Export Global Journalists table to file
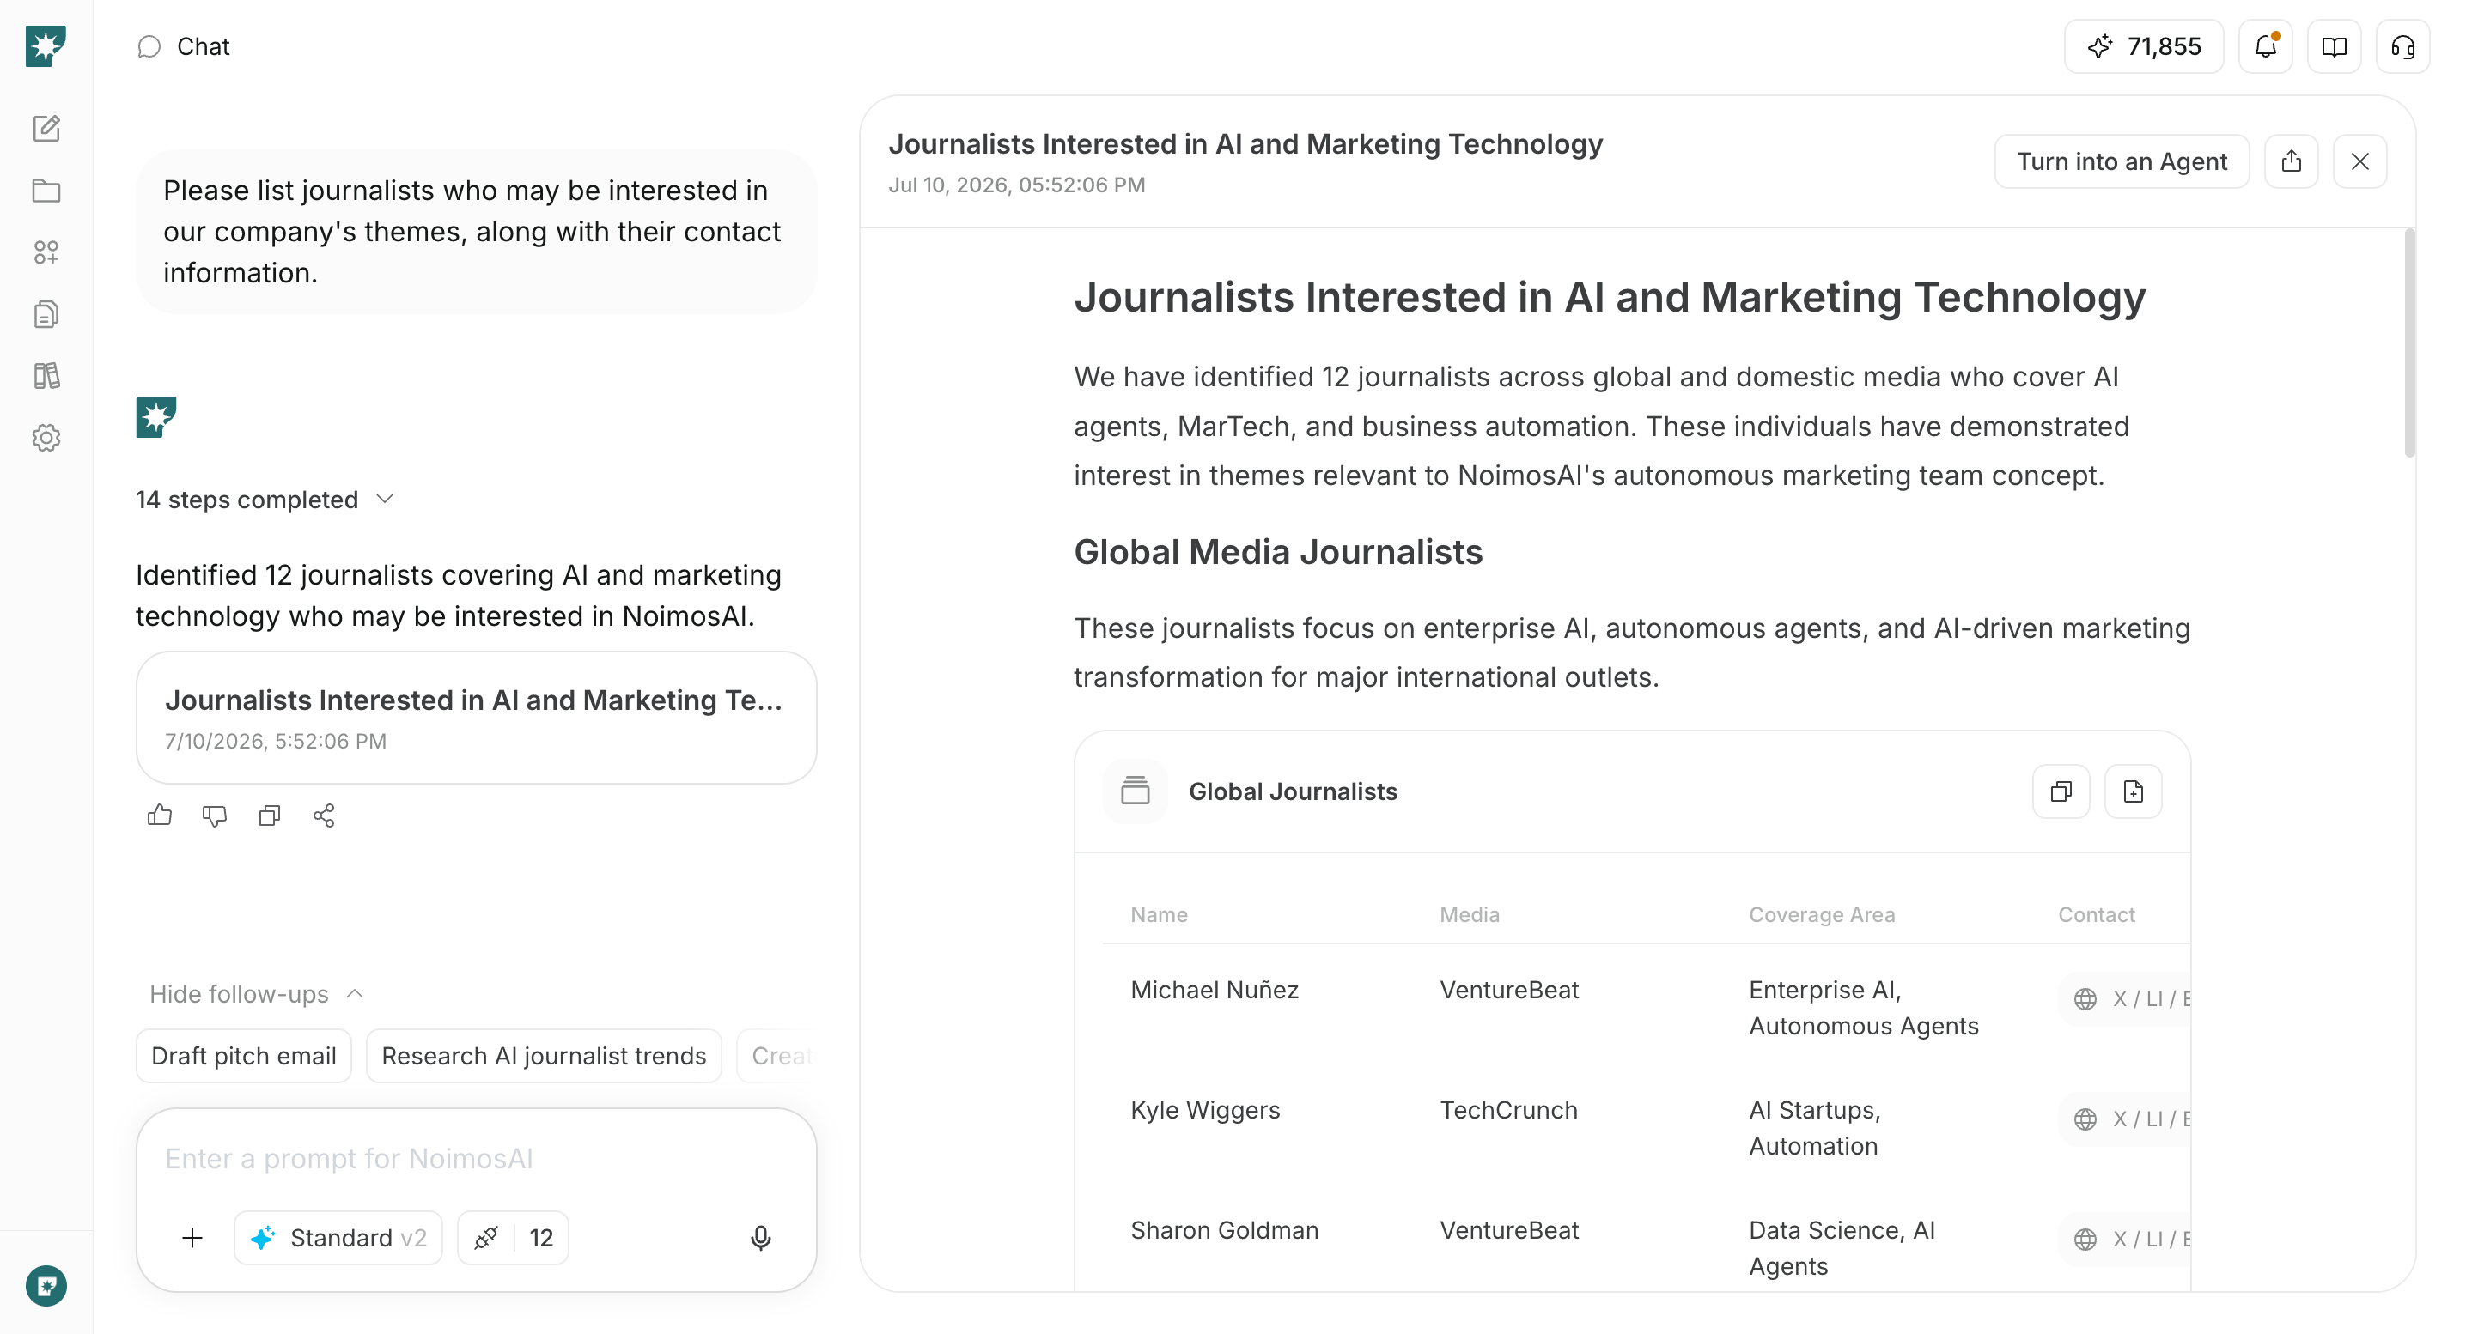 [2134, 791]
